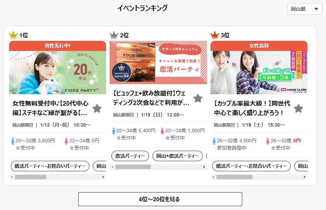View rankings 4位～20位を見る
This screenshot has width=326, height=210.
(x=160, y=199)
